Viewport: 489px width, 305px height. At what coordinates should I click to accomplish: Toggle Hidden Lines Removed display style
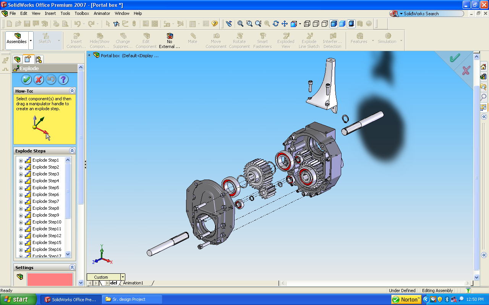click(325, 24)
